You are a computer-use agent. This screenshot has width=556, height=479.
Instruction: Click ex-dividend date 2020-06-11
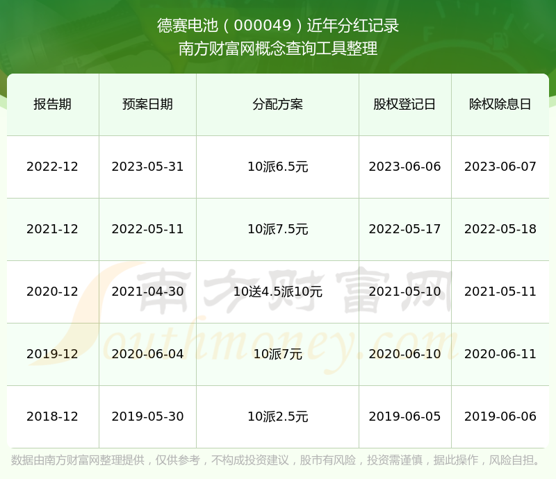[500, 353]
